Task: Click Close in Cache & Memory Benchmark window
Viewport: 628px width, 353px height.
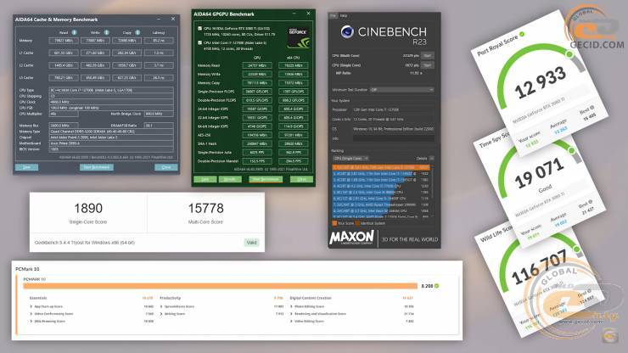Action: point(165,167)
